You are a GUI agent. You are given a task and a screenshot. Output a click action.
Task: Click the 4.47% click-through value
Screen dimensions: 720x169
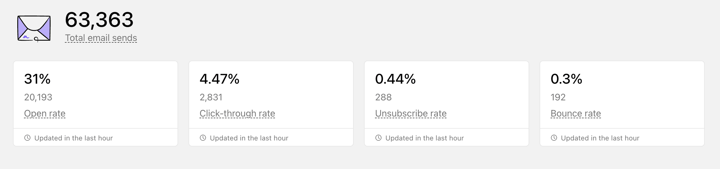[219, 79]
